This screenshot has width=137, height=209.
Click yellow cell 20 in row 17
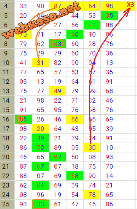pyautogui.click(x=40, y=129)
